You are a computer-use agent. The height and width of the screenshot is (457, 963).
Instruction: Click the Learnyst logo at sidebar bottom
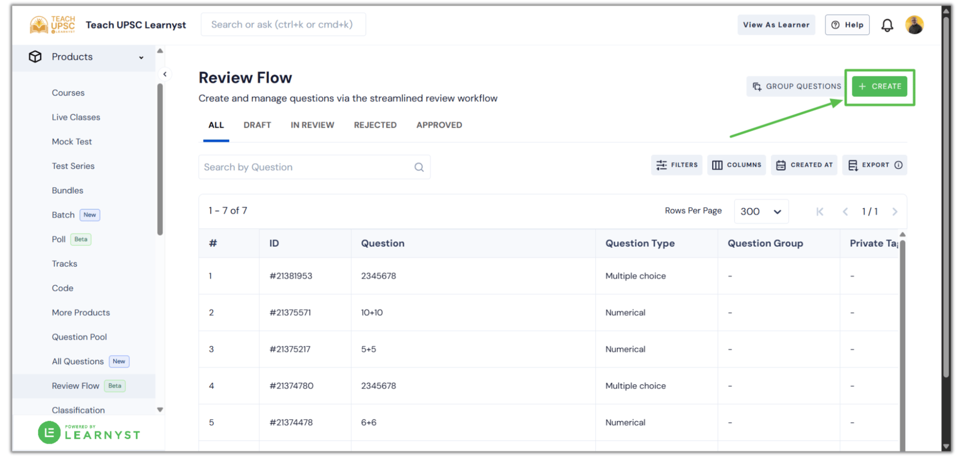click(x=89, y=433)
